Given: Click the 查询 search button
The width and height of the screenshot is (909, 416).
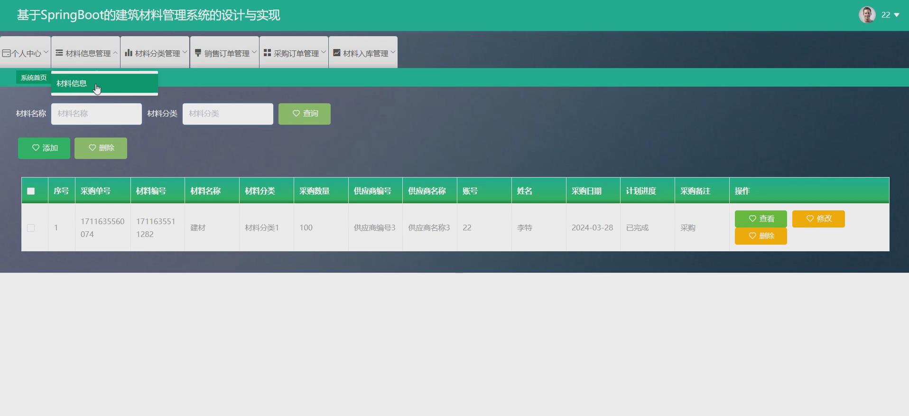Looking at the screenshot, I should (x=305, y=114).
